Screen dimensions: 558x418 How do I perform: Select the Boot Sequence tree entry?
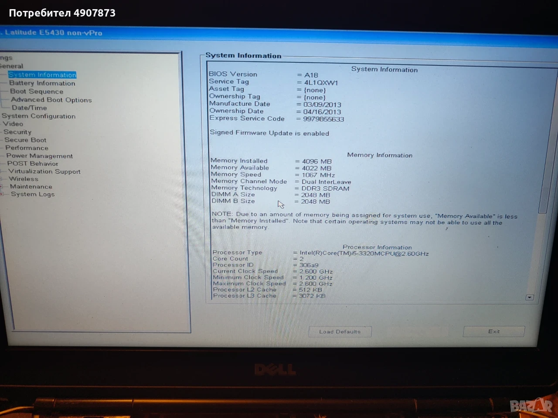click(37, 91)
